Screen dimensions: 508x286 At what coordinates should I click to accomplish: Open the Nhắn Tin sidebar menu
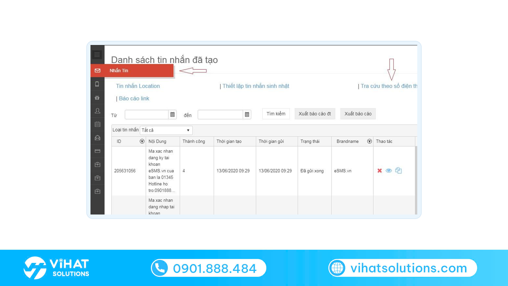point(132,70)
